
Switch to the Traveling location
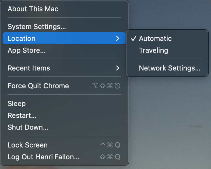point(153,50)
